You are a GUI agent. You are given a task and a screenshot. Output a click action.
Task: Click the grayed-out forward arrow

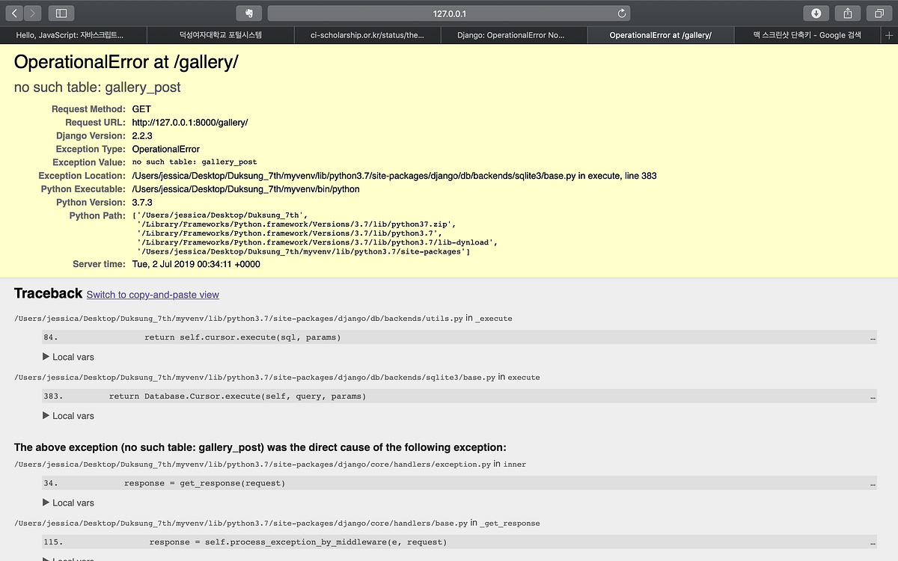click(31, 13)
